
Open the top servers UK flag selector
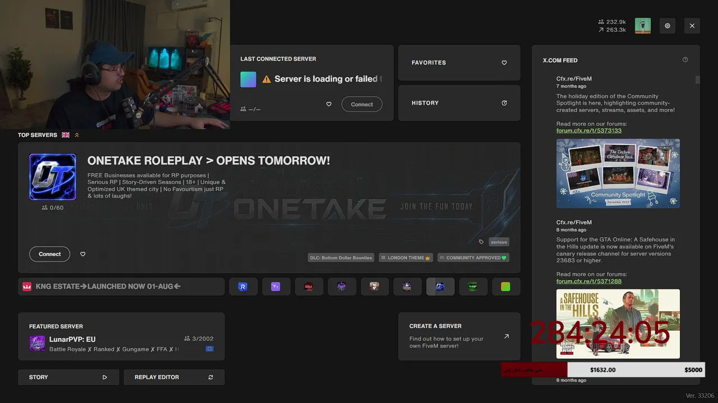pos(66,135)
